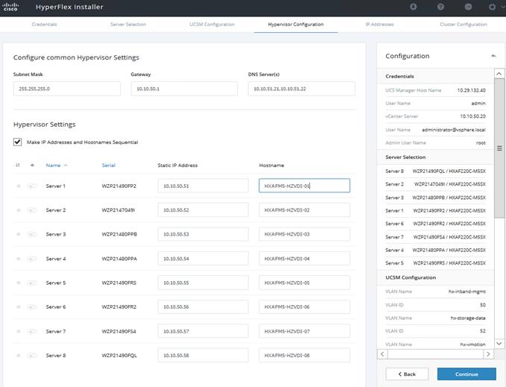Toggle the switch on Server 8 row
The height and width of the screenshot is (387, 506).
click(31, 356)
